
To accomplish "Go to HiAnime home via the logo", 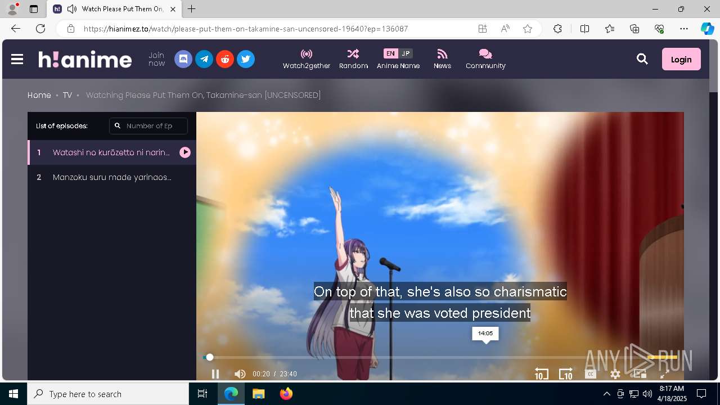I will tap(85, 59).
